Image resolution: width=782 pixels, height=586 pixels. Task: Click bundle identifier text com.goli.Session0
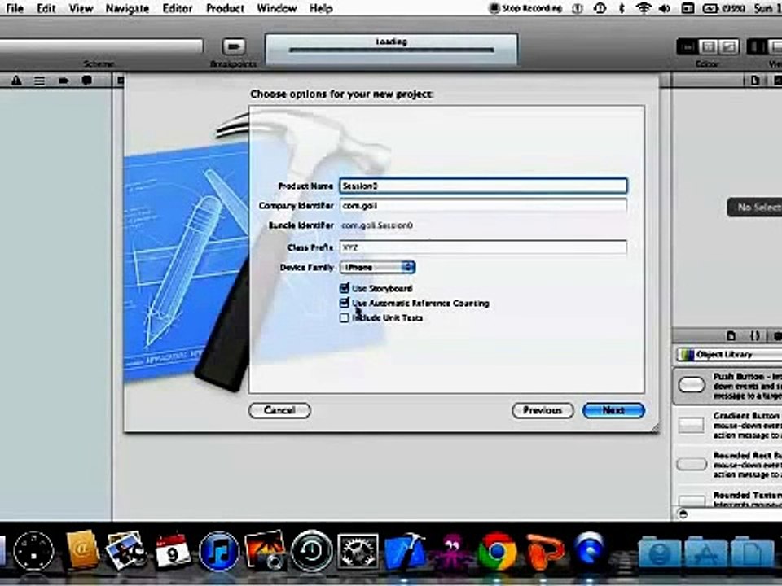(377, 225)
